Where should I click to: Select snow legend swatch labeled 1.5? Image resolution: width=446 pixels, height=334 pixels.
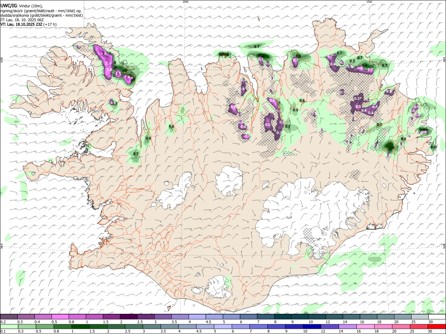pos(111,317)
